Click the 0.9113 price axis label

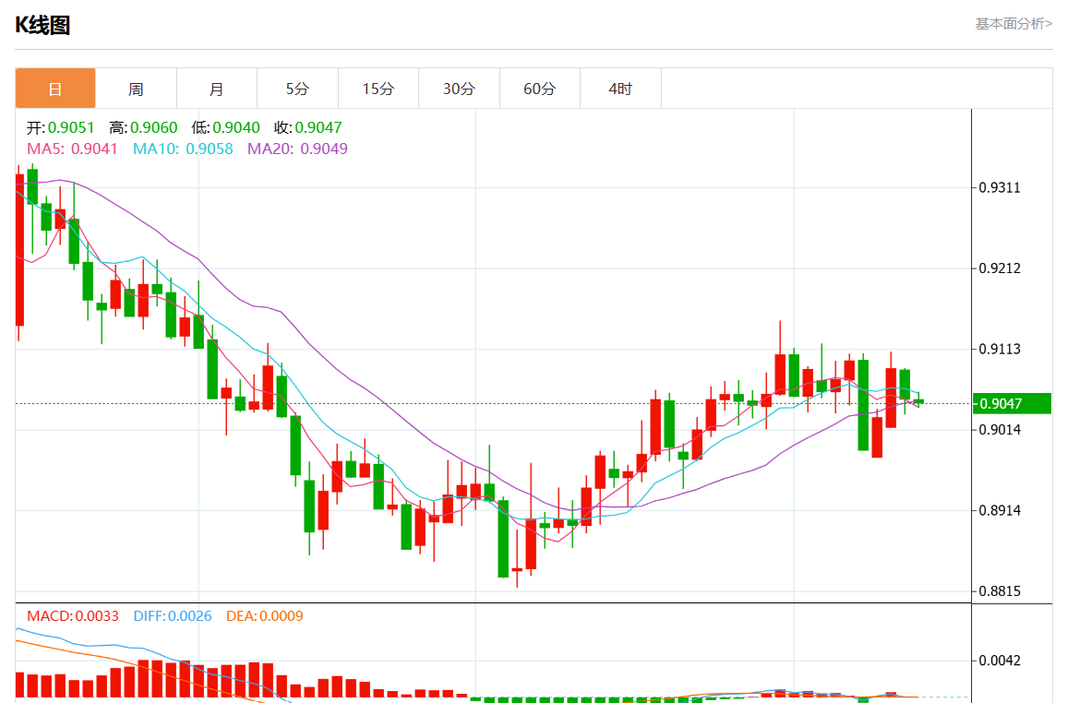coord(1000,349)
